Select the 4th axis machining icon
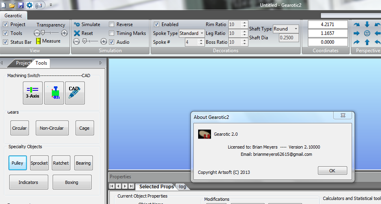The height and width of the screenshot is (204, 381). click(x=54, y=93)
